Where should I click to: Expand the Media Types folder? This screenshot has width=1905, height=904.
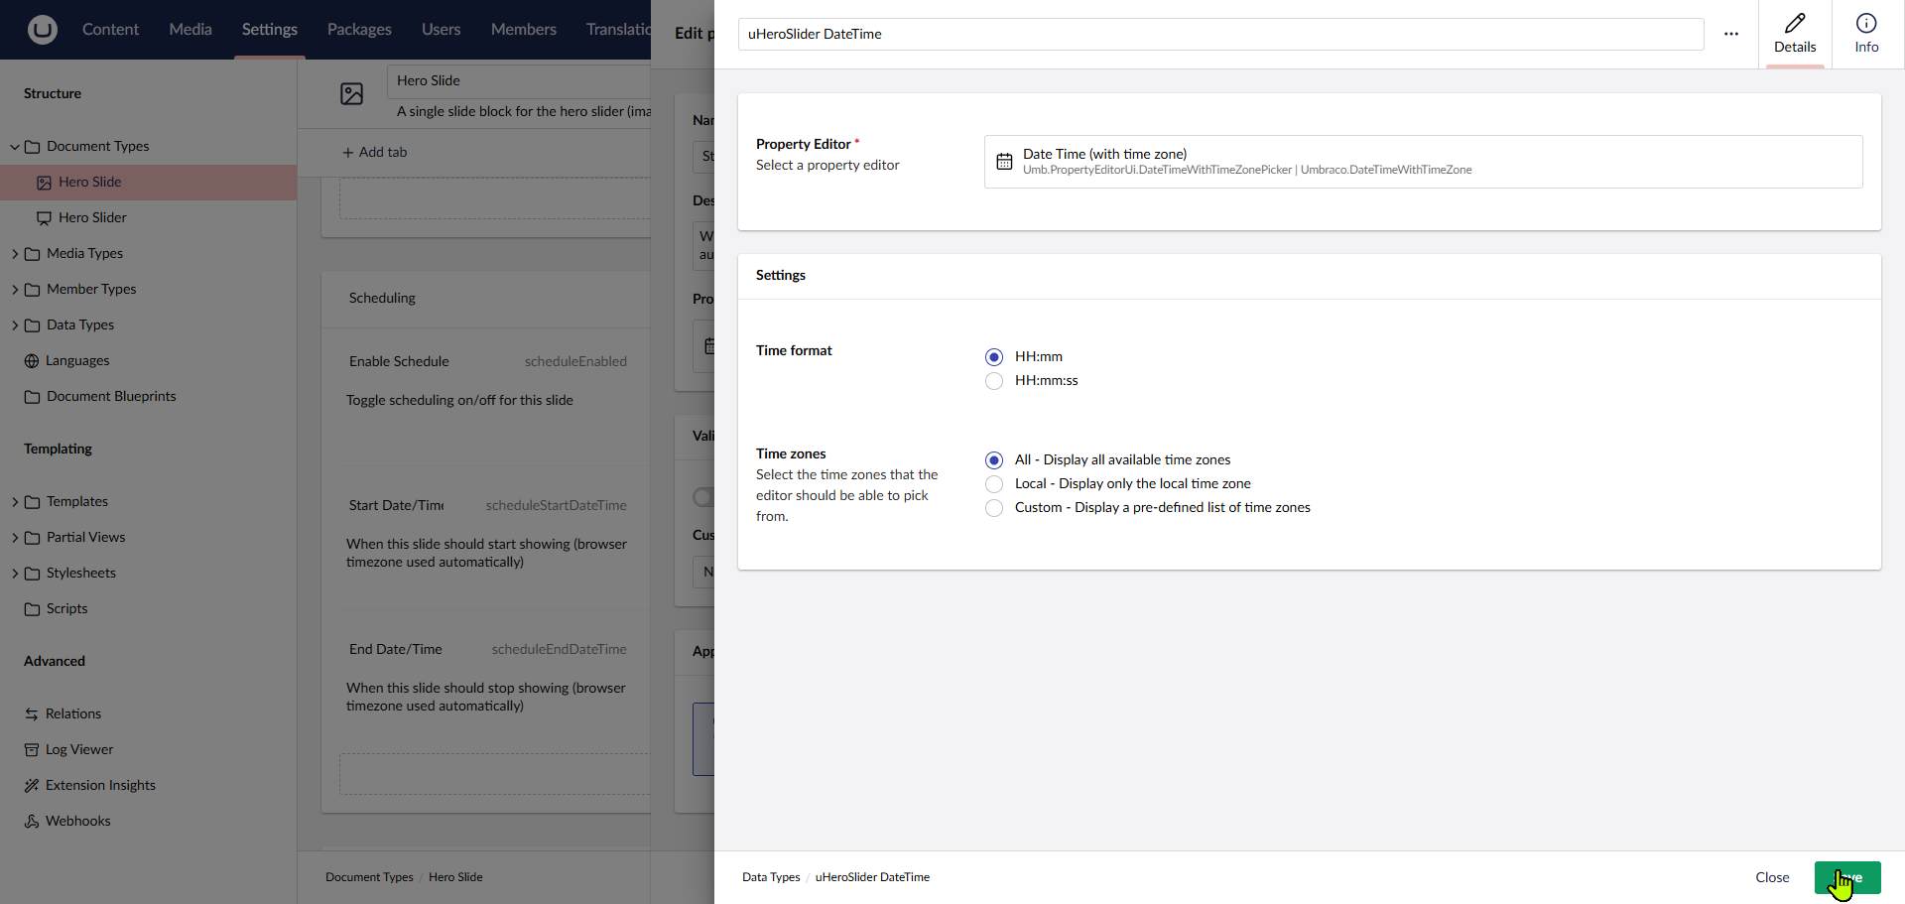click(15, 254)
